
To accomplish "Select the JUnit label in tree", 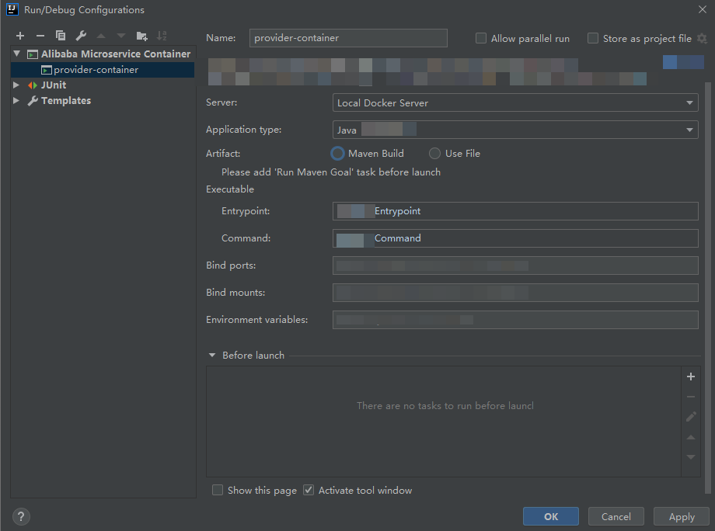I will tap(54, 85).
